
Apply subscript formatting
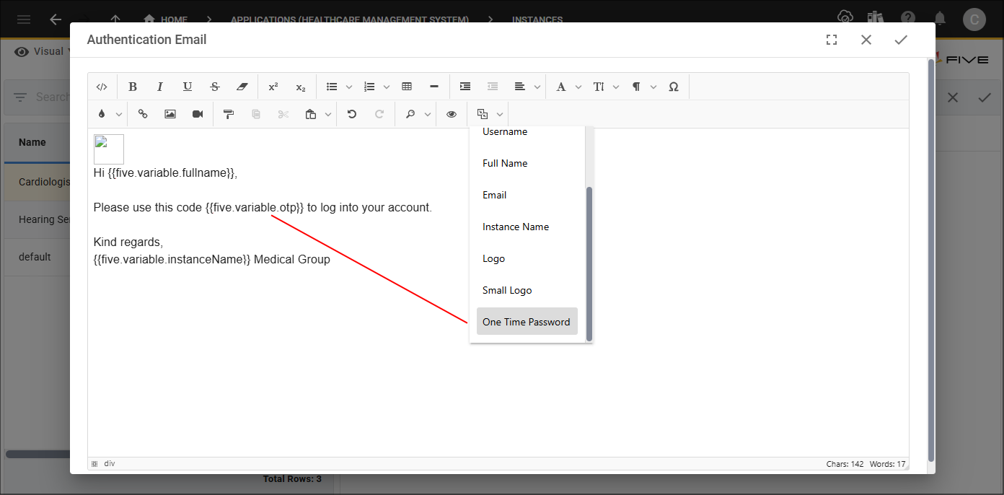pos(301,87)
